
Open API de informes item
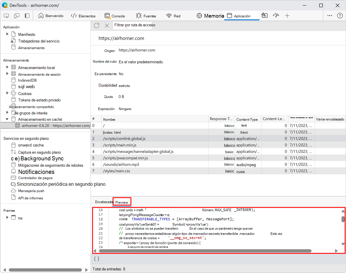[x=30, y=198]
